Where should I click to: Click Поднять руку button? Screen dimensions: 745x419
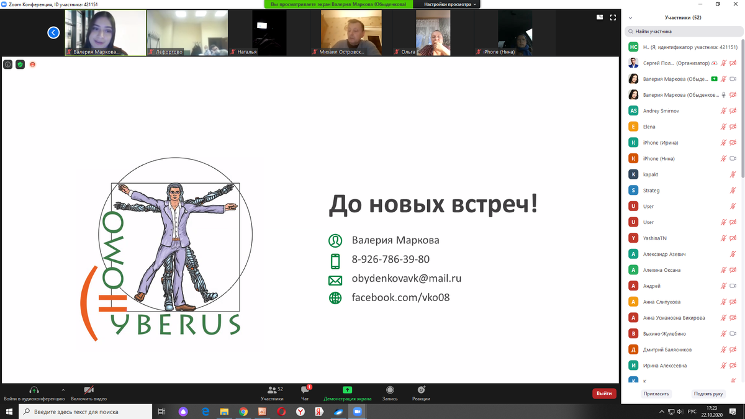pyautogui.click(x=708, y=394)
